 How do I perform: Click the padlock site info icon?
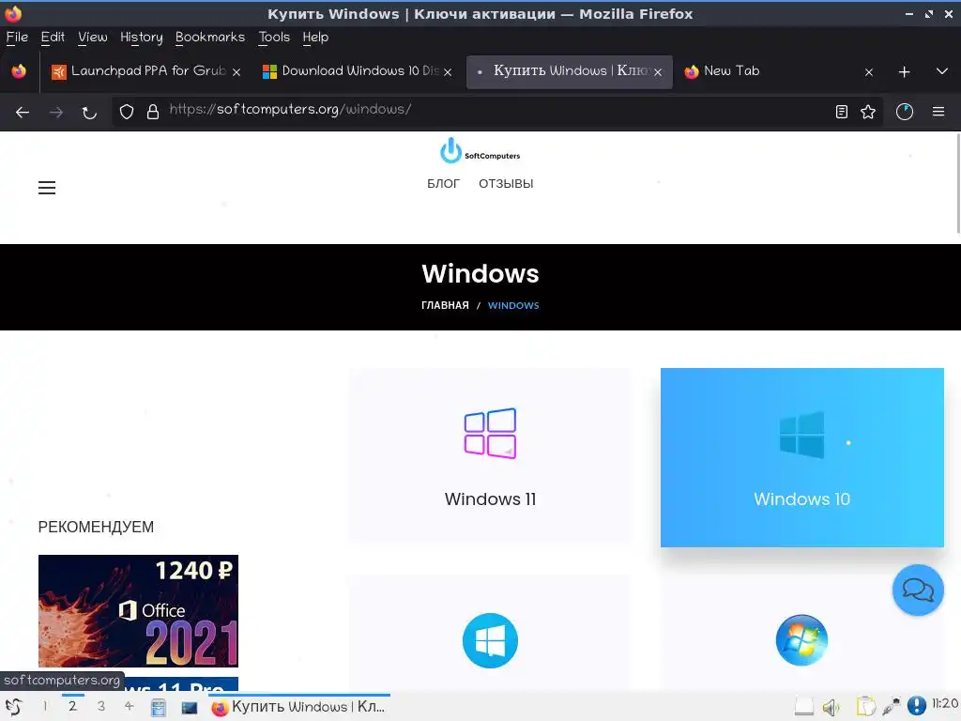153,112
